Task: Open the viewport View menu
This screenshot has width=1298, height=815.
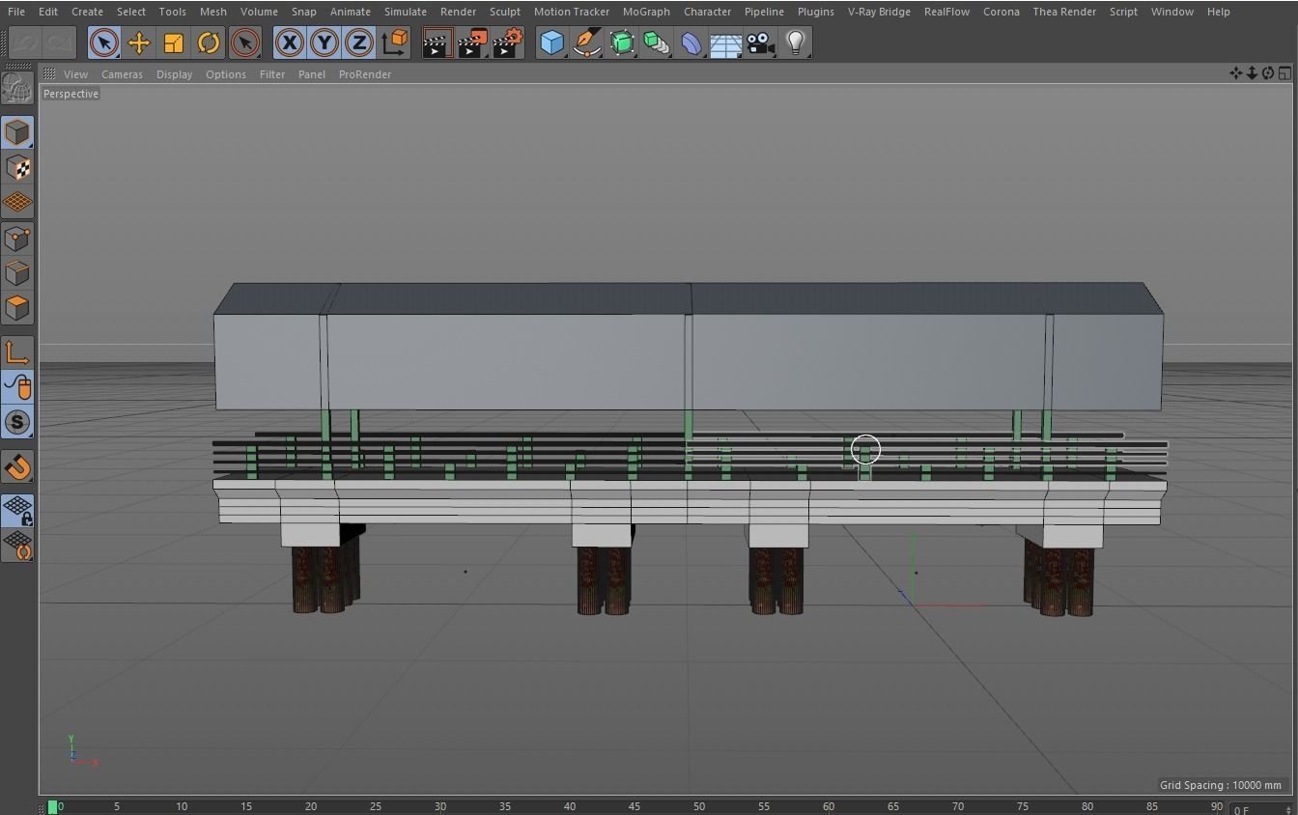Action: pyautogui.click(x=75, y=74)
